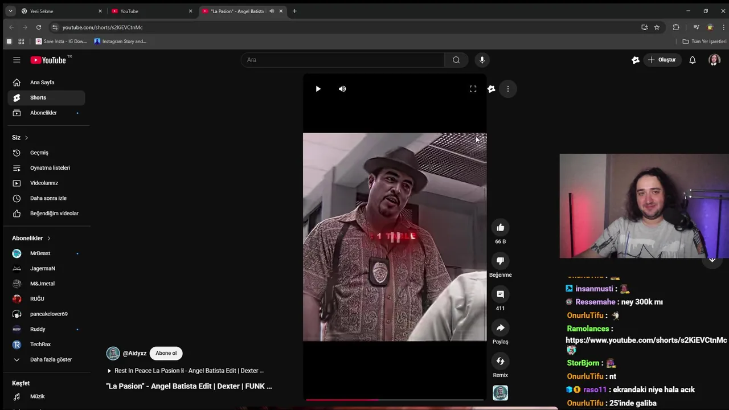Start voice search with microphone icon
Viewport: 729px width, 410px height.
[482, 60]
